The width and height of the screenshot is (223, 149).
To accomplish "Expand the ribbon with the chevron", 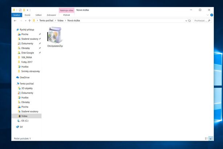I will [208, 15].
